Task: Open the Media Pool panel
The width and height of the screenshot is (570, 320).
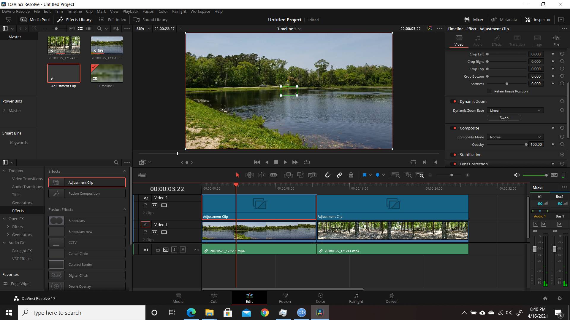Action: pyautogui.click(x=35, y=20)
